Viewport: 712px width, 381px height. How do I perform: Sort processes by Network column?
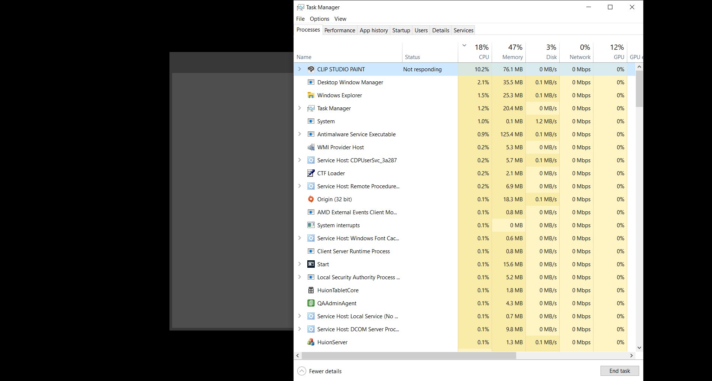576,52
